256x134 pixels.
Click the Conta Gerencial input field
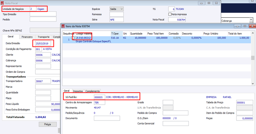tap(176, 123)
